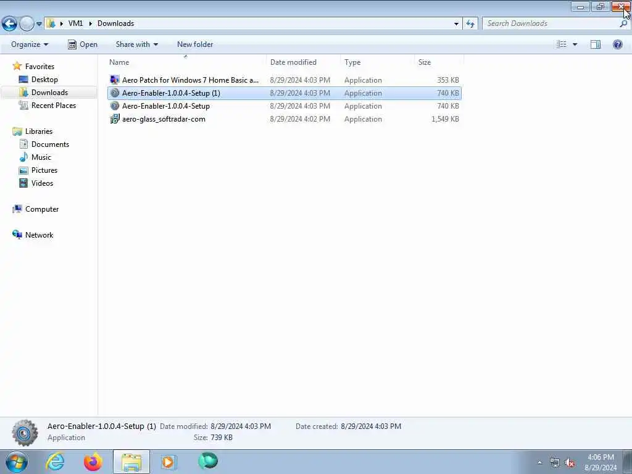Click the 1,549 KB size cell

pos(445,119)
